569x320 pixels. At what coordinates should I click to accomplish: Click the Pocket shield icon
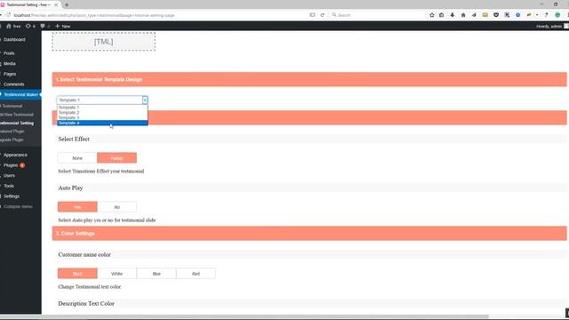point(496,15)
